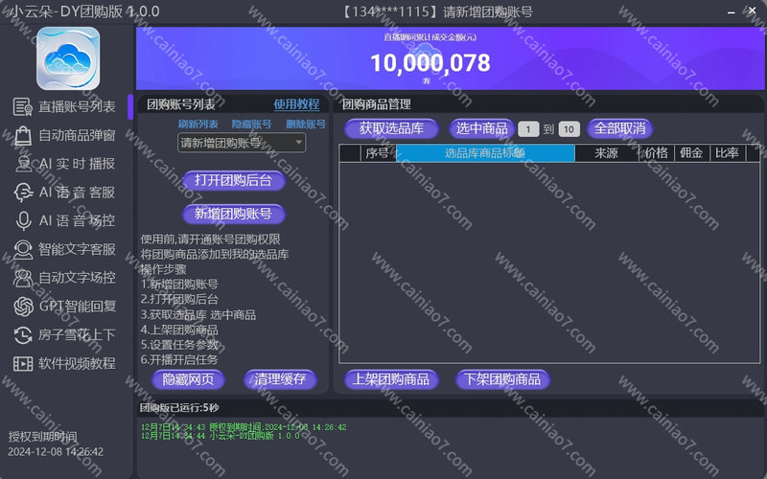
Task: Click the 直播账号列表 sidebar icon
Action: pos(23,106)
